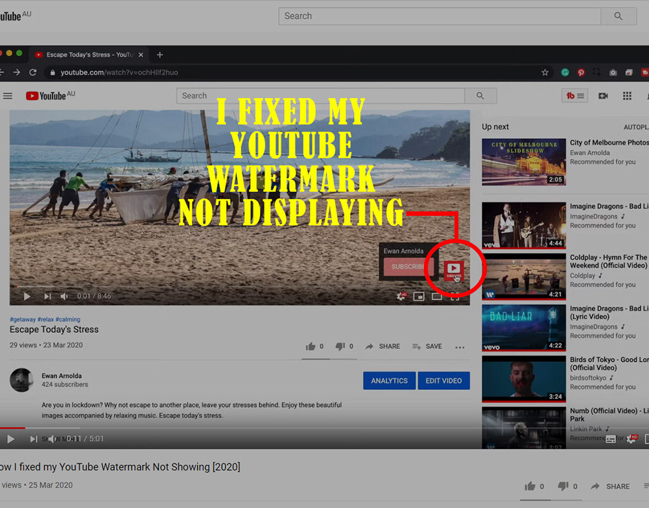Open the #relax hashtag link
Viewport: 649px width, 508px height.
(45, 319)
